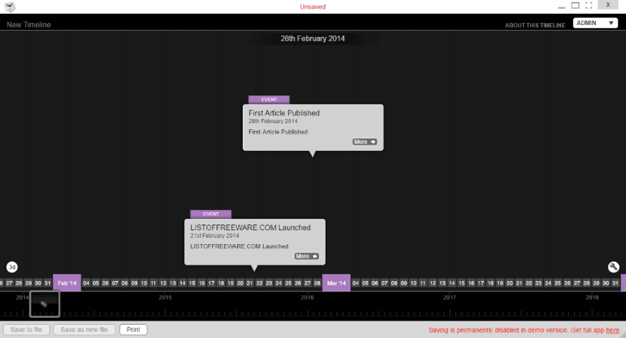Open the LISTOFFREEWARE.COM Launched event title

coord(250,227)
